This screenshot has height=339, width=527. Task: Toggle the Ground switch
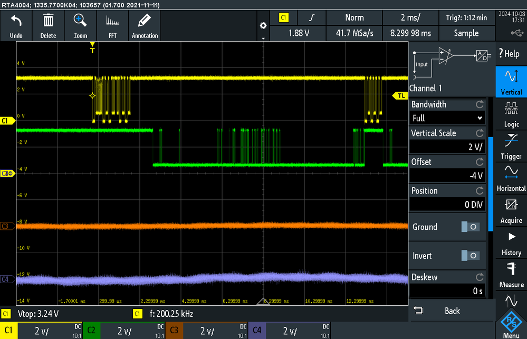(x=470, y=227)
